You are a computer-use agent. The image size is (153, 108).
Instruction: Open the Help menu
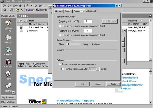[x=41, y=5]
